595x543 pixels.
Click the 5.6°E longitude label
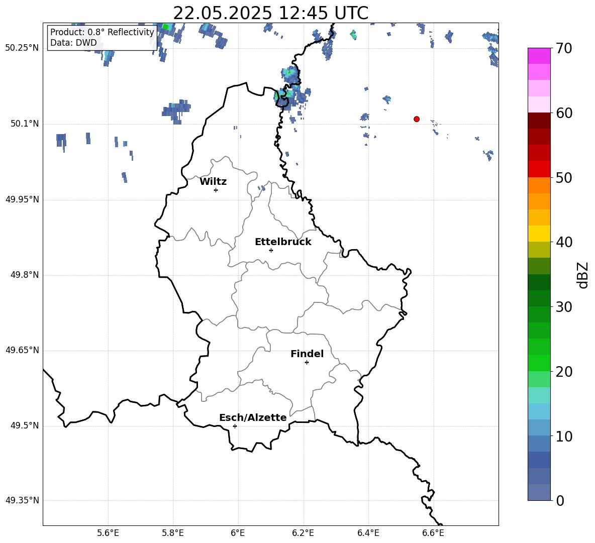[108, 533]
